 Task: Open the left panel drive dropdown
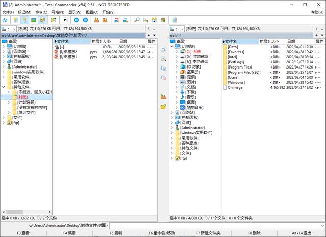point(9,29)
